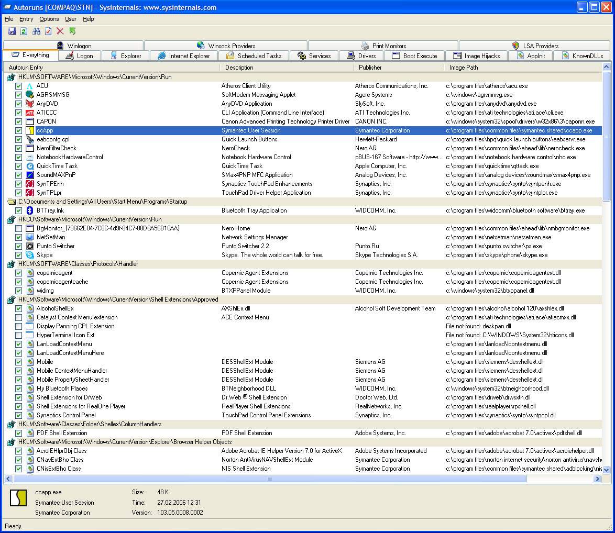Click the vertical scrollbar up arrow
Image resolution: width=615 pixels, height=533 pixels.
pyautogui.click(x=607, y=67)
